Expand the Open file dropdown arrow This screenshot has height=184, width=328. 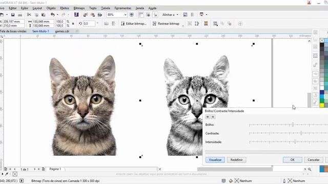(7, 15)
